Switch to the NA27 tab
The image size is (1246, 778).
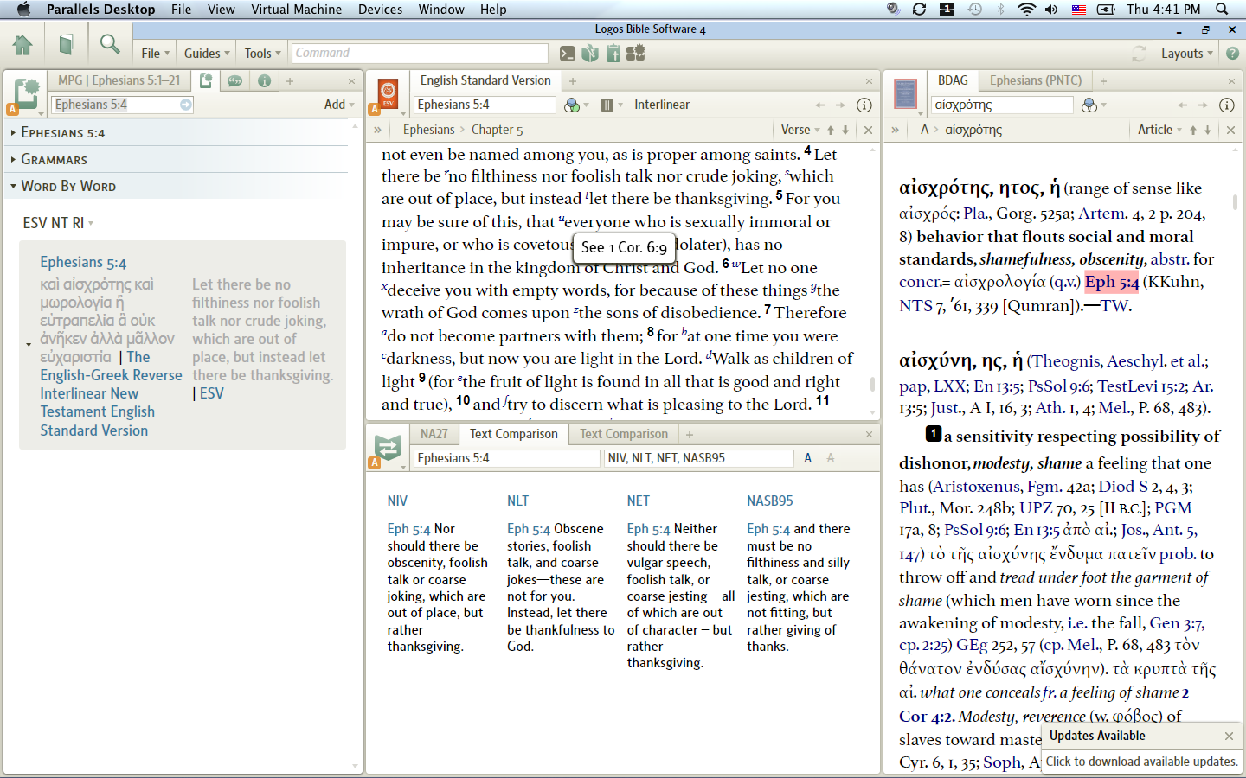(434, 434)
